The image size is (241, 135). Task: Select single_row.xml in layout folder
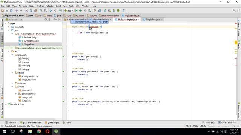[x=29, y=79]
